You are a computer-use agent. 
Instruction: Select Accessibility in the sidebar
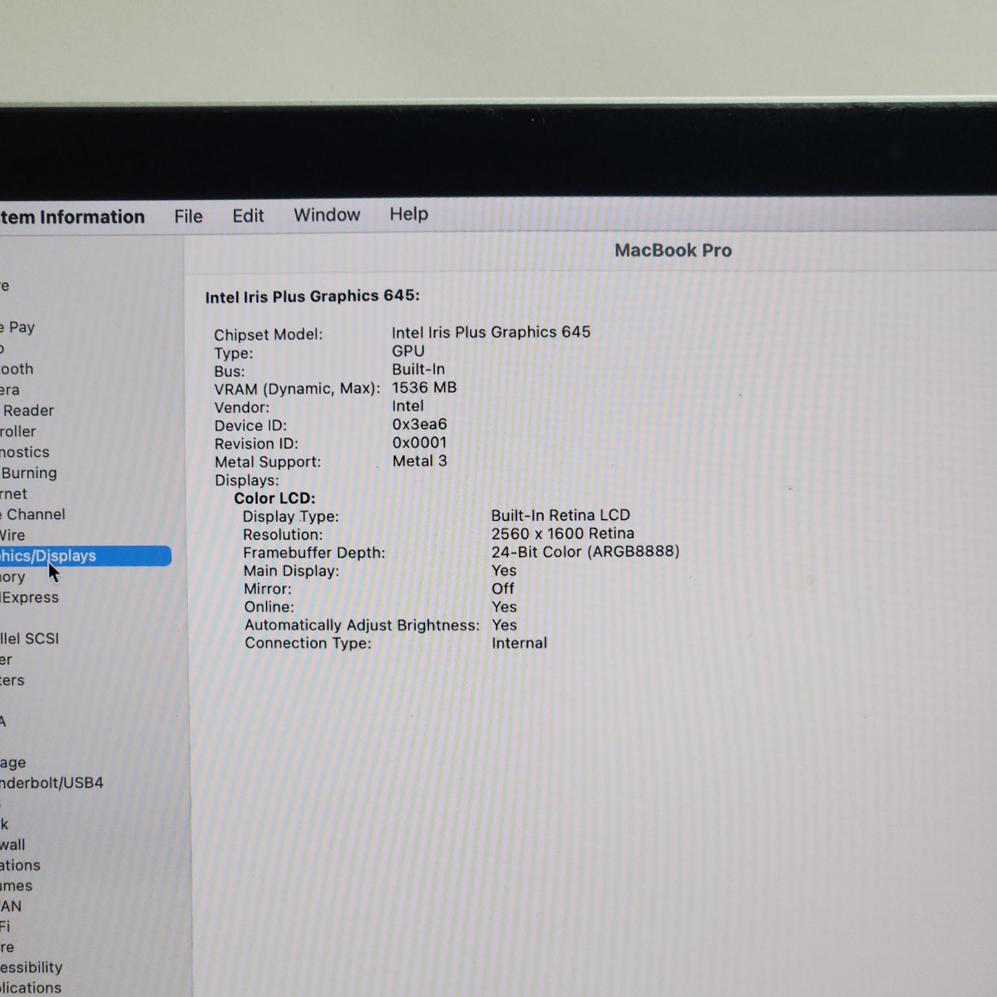pos(31,967)
